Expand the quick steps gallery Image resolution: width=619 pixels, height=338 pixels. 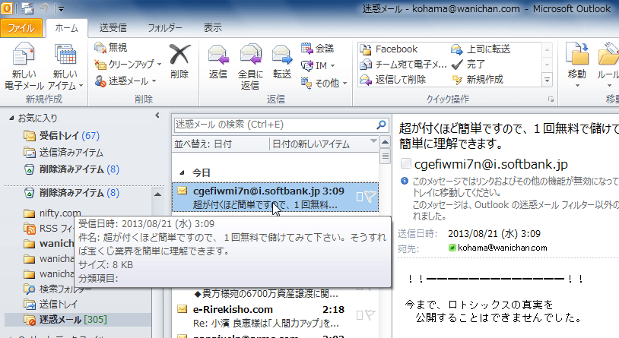pyautogui.click(x=548, y=80)
